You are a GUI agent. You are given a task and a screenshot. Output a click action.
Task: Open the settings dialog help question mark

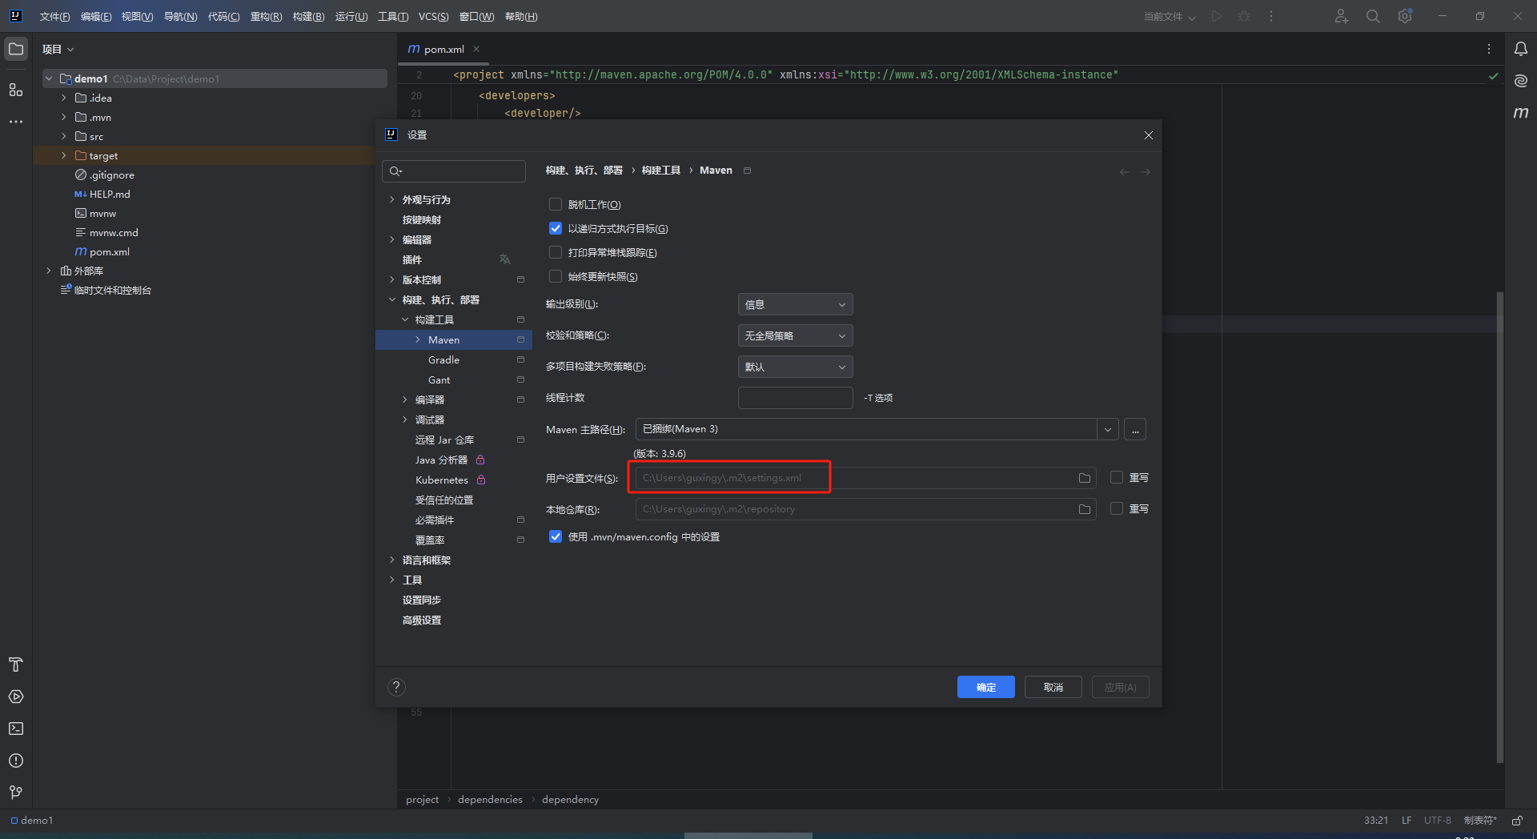click(x=396, y=687)
